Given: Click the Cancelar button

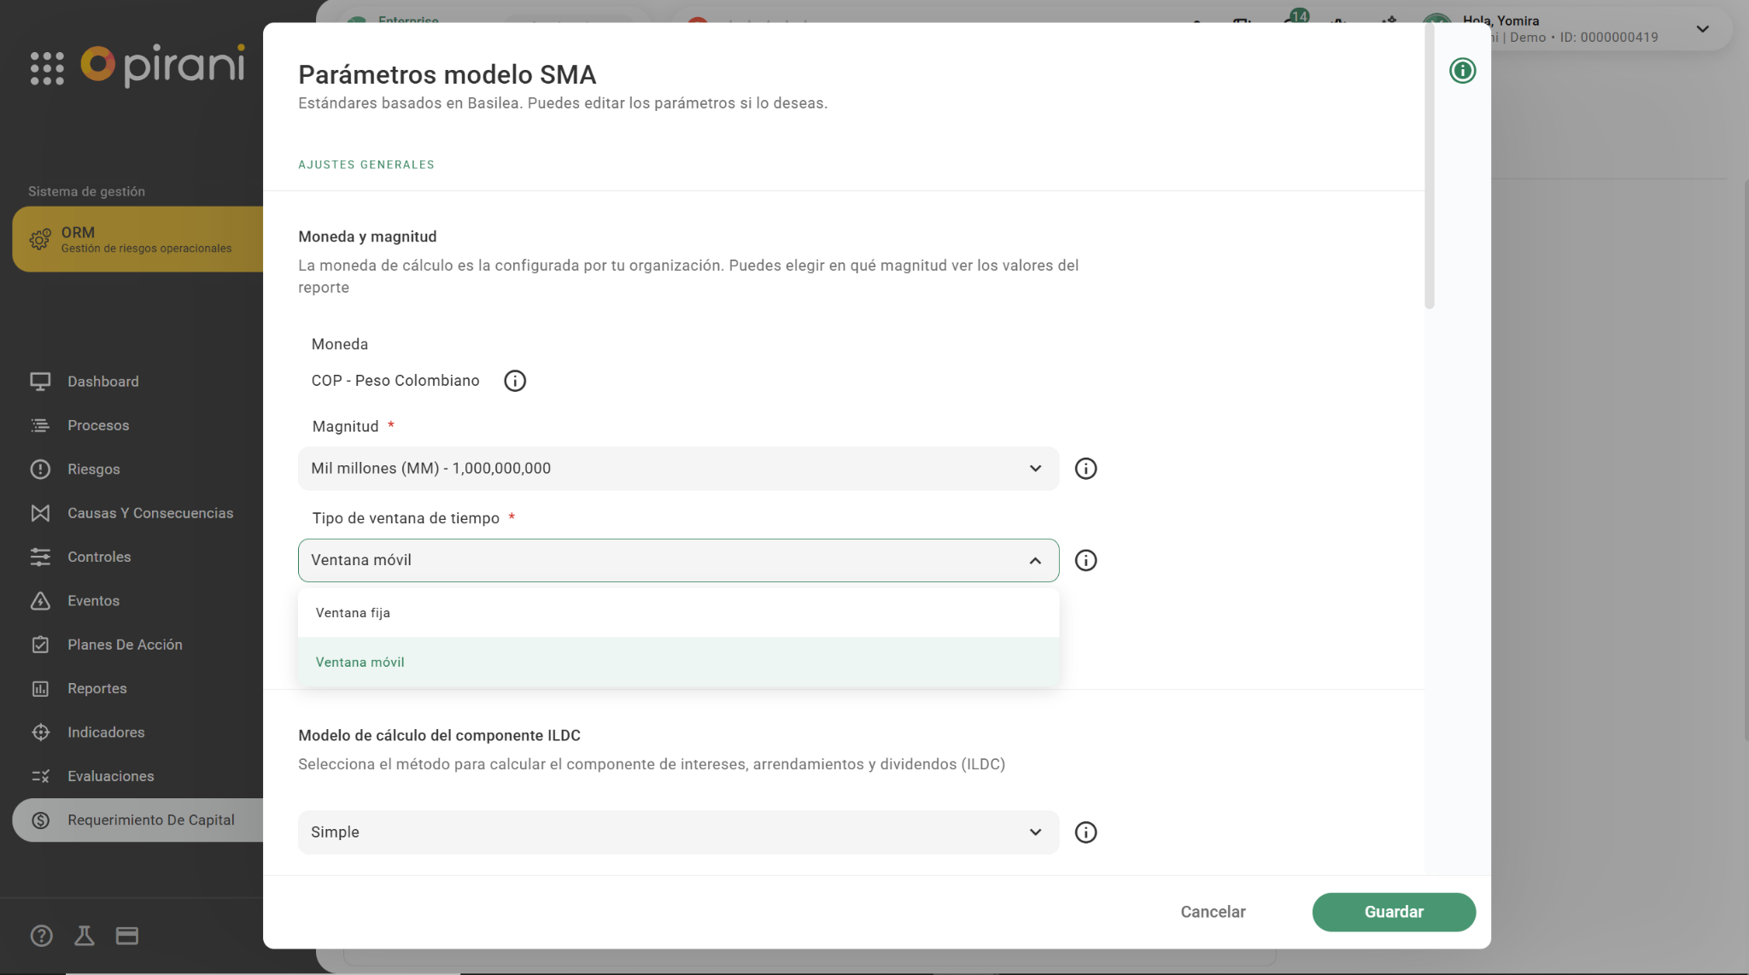Looking at the screenshot, I should point(1213,912).
